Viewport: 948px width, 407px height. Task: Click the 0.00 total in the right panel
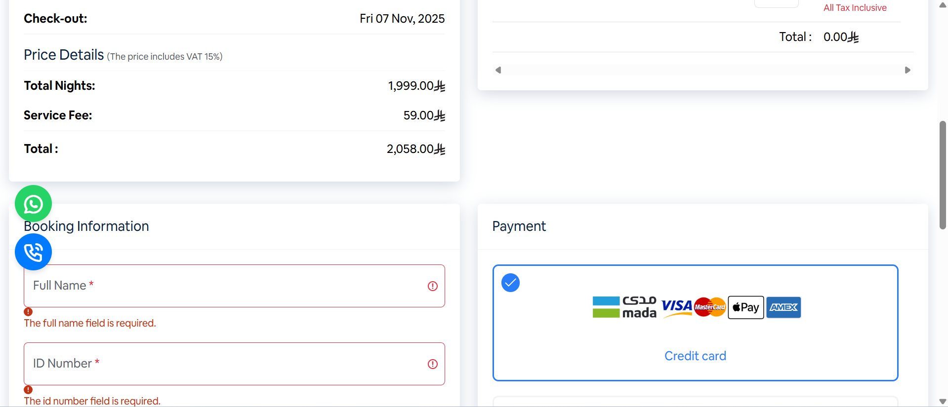point(841,37)
